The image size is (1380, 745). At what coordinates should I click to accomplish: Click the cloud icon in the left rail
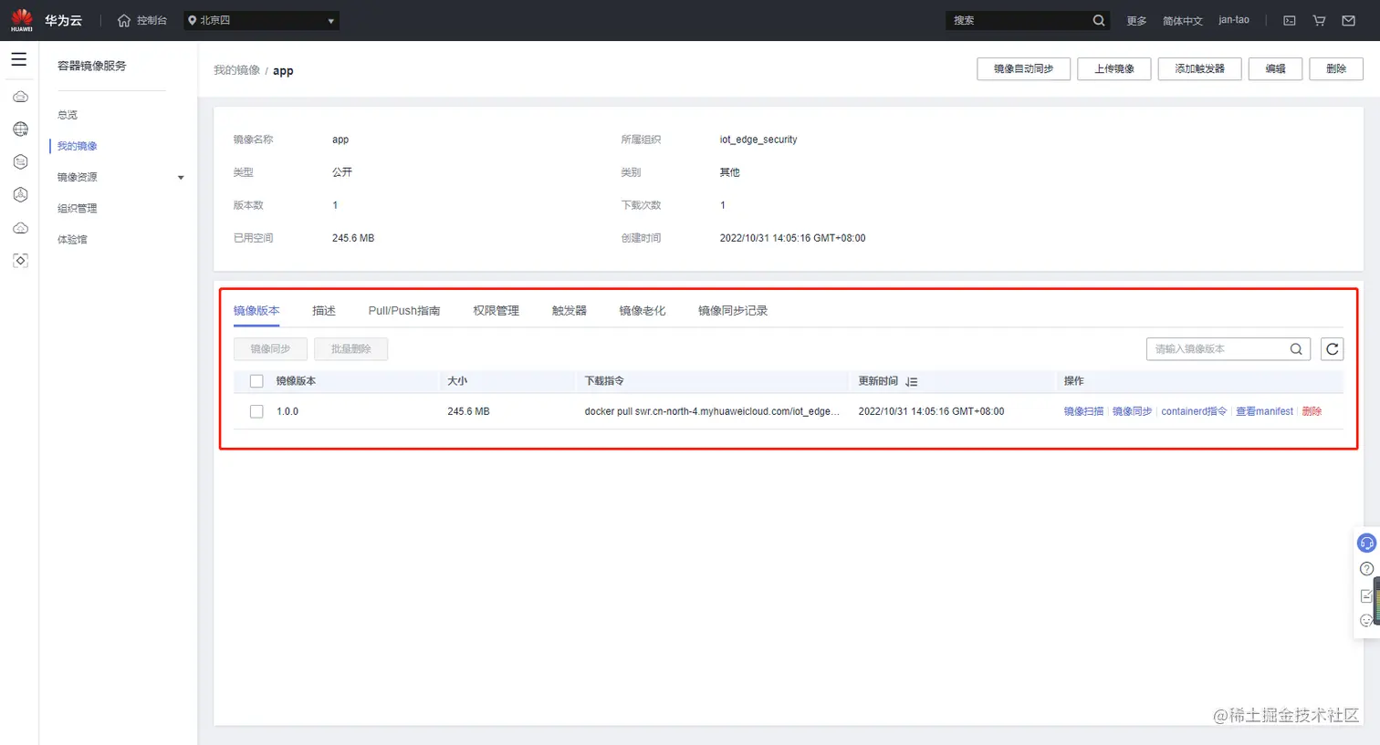pos(20,97)
